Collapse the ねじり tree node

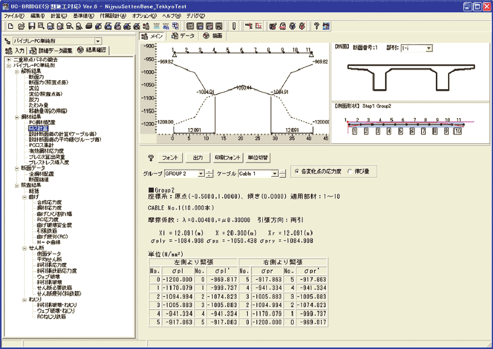[x=25, y=300]
